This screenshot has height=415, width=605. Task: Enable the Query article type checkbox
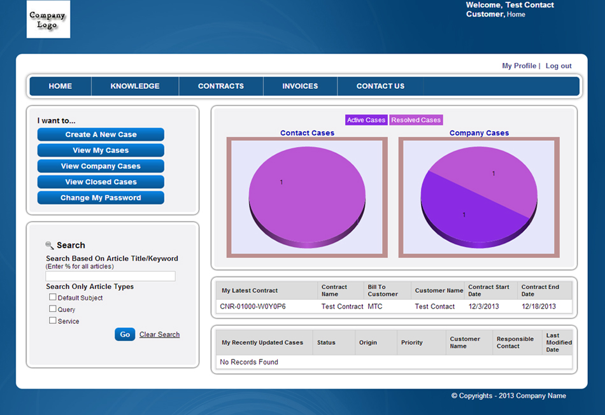(x=53, y=309)
